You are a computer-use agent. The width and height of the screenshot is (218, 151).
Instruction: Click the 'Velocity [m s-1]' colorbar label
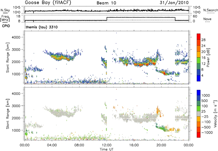click(215, 114)
